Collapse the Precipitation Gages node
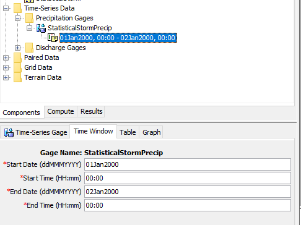 (17, 18)
